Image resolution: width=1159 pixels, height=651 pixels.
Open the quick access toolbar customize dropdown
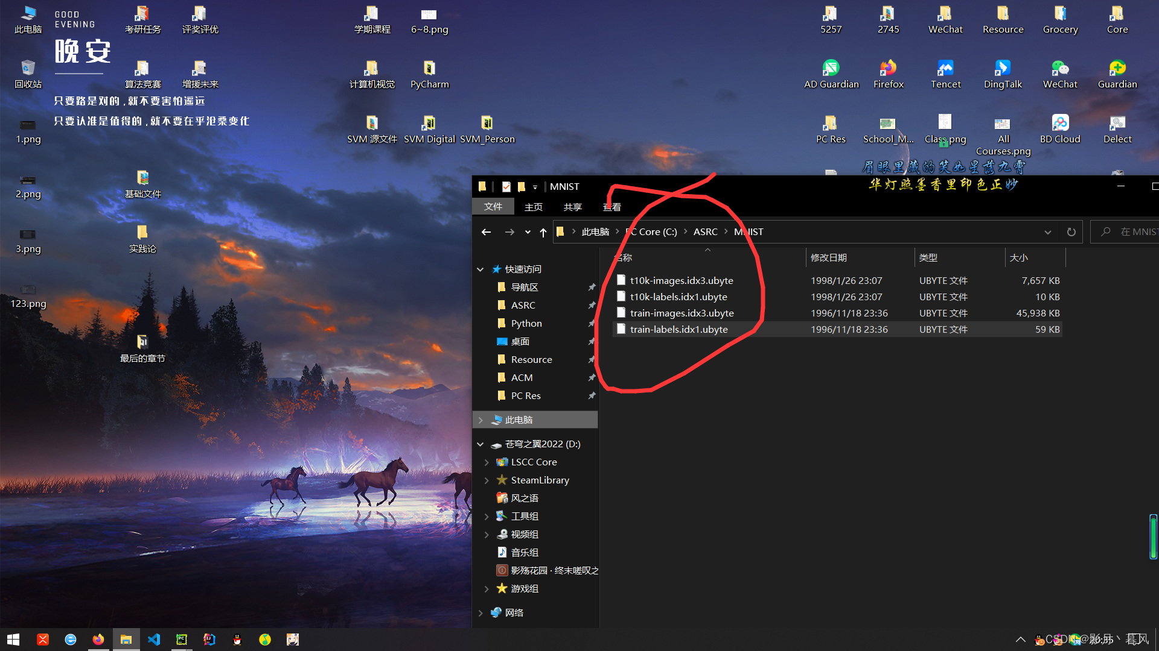pos(535,187)
